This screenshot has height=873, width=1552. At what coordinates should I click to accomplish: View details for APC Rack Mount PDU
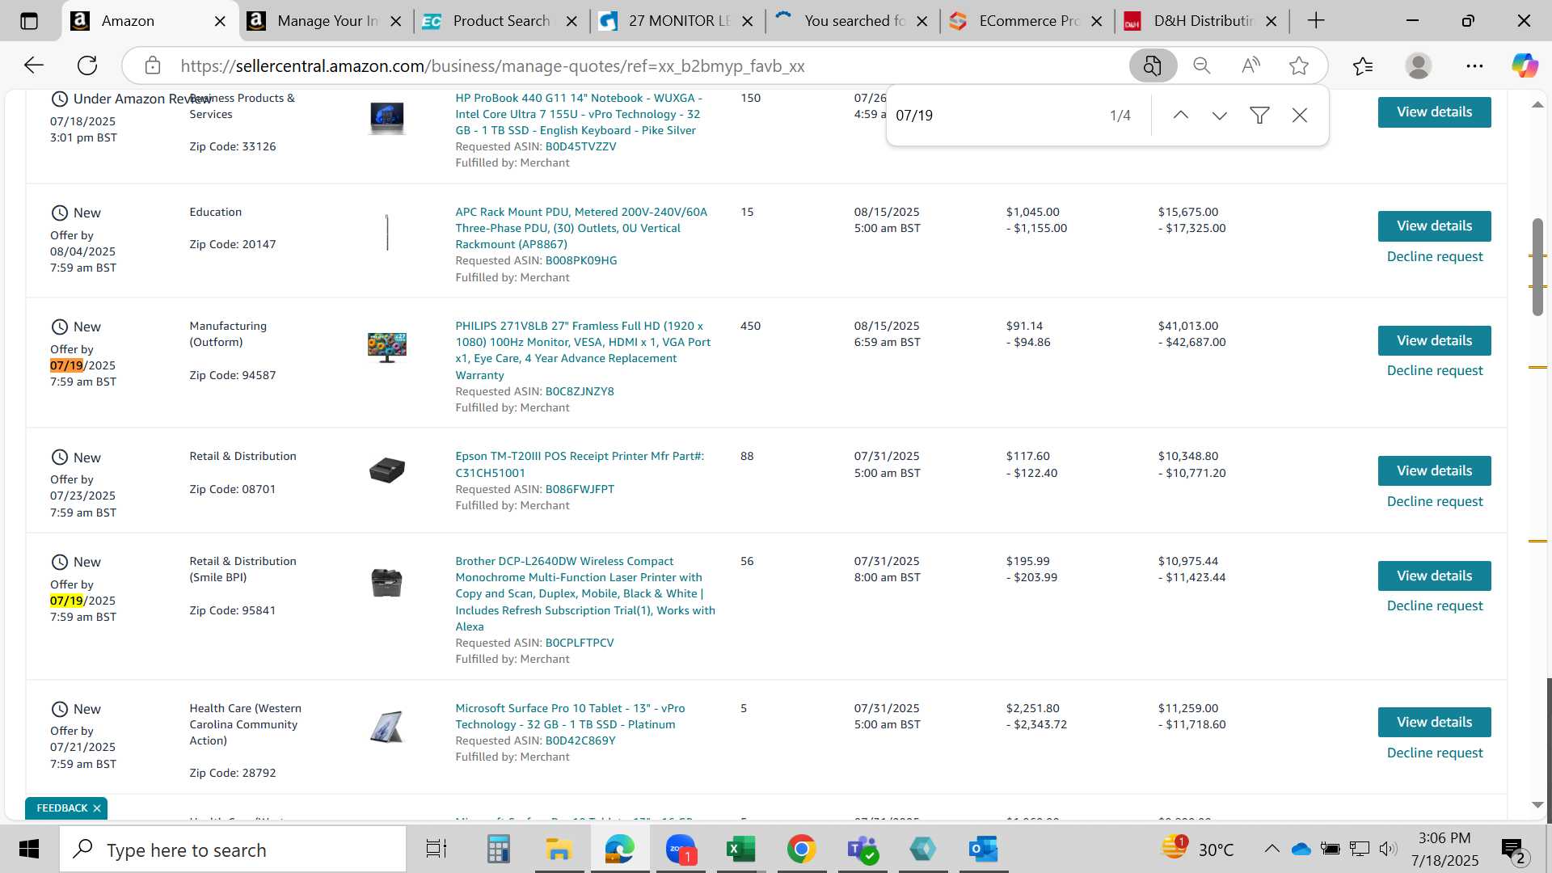click(x=1434, y=226)
